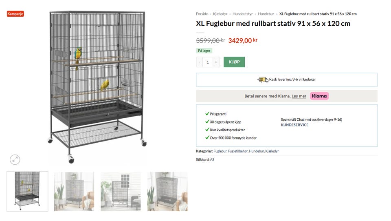Image resolution: width=391 pixels, height=221 pixels.
Task: Select second thumbnail with room scene
Action: [x=74, y=191]
